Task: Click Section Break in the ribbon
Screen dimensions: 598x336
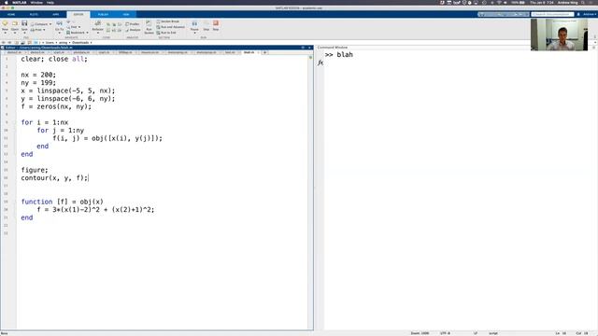Action: point(168,21)
